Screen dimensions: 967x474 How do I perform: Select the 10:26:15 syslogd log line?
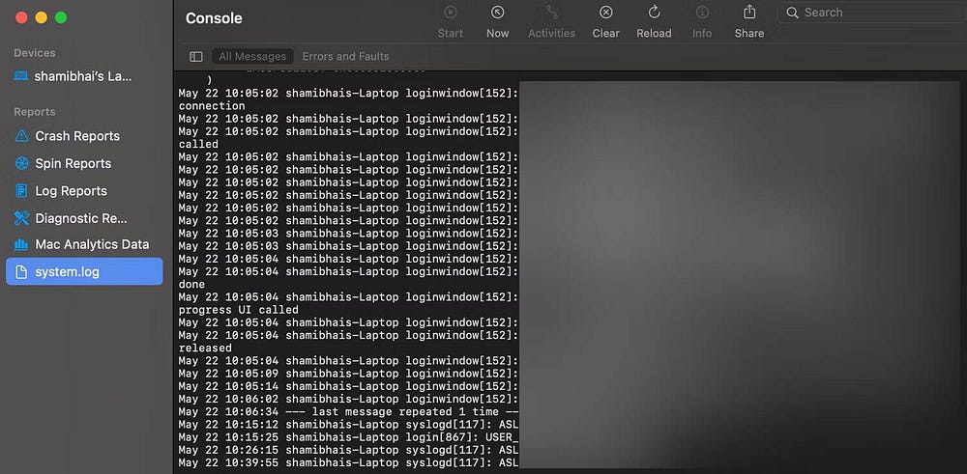pyautogui.click(x=348, y=450)
